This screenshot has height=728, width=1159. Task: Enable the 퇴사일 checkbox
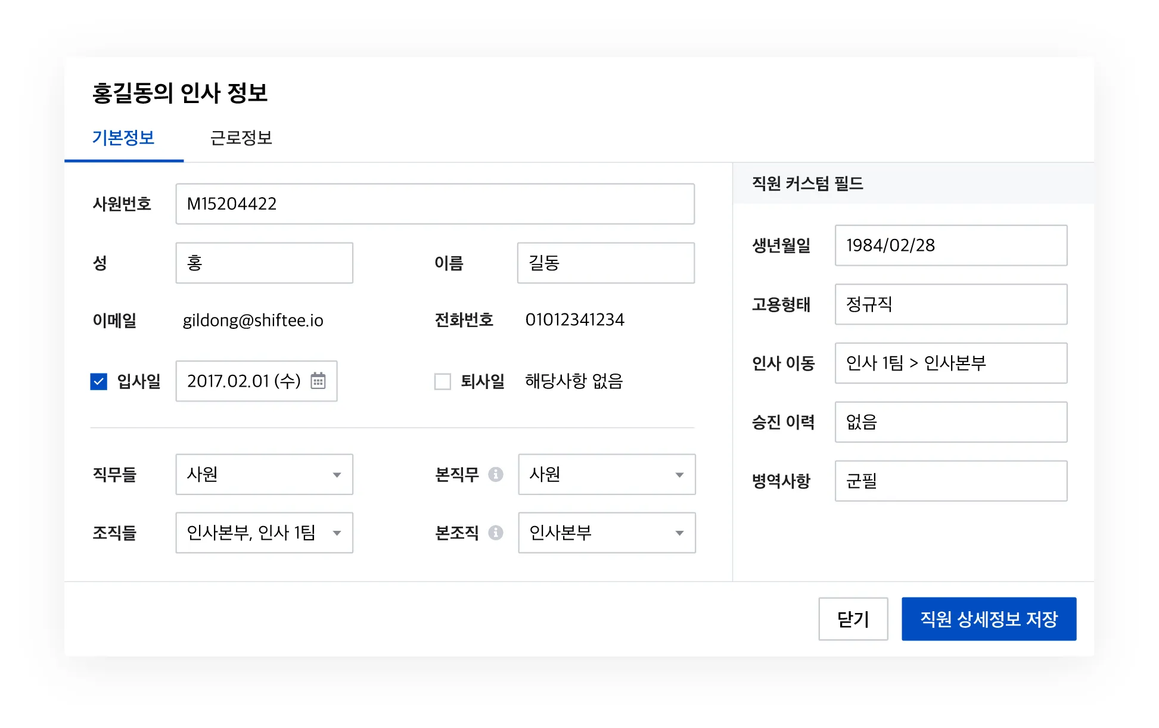pos(443,381)
